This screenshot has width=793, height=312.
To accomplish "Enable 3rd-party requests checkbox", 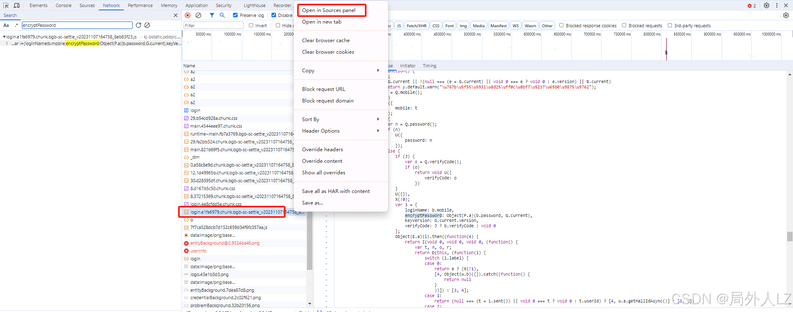I will pyautogui.click(x=670, y=25).
